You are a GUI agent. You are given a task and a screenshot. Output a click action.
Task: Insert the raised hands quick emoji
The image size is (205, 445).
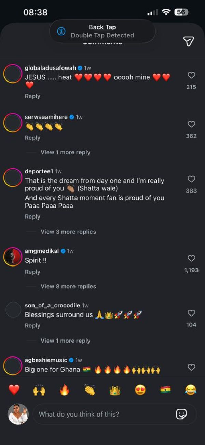pyautogui.click(x=39, y=390)
